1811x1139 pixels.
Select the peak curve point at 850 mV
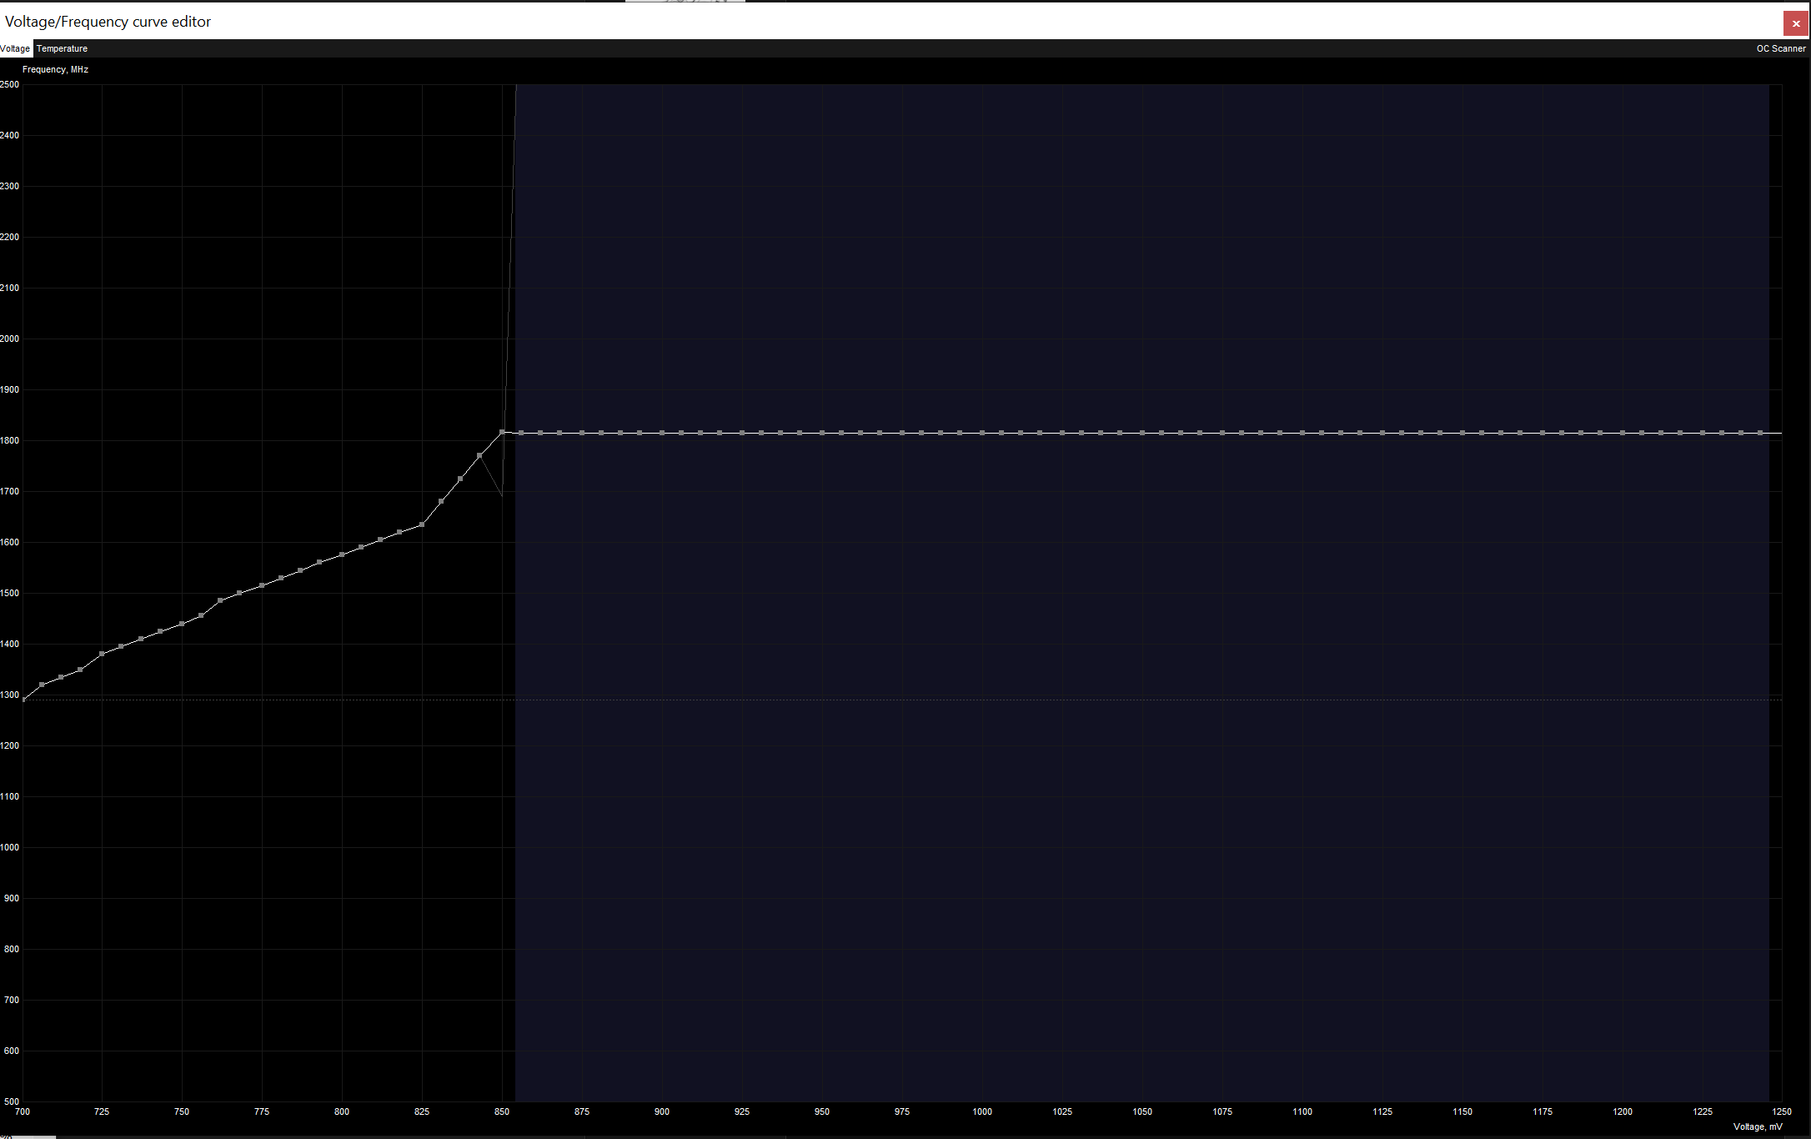point(502,432)
